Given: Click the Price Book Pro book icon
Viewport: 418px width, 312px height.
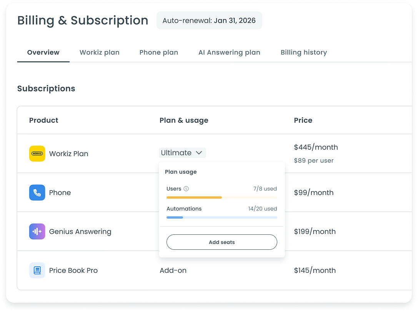Looking at the screenshot, I should 37,271.
